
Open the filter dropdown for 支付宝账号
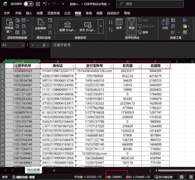coord(111,66)
